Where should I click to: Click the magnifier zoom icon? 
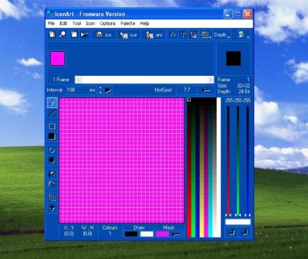point(63,35)
